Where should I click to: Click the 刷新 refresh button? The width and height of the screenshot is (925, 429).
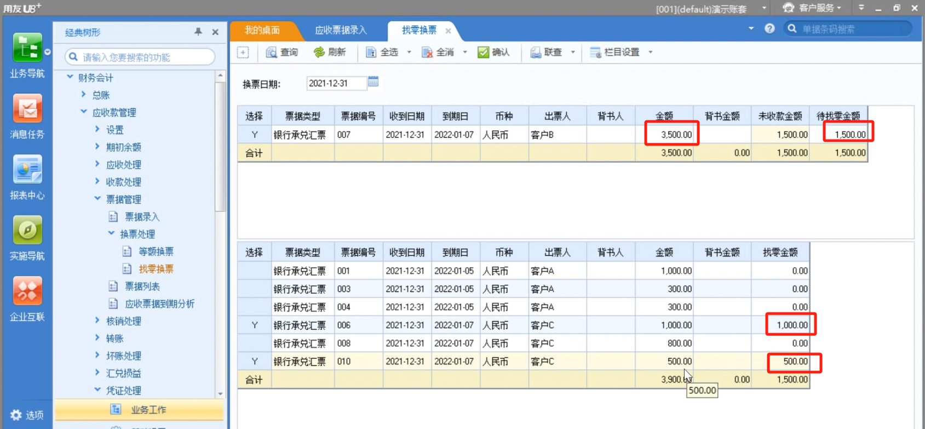click(330, 53)
